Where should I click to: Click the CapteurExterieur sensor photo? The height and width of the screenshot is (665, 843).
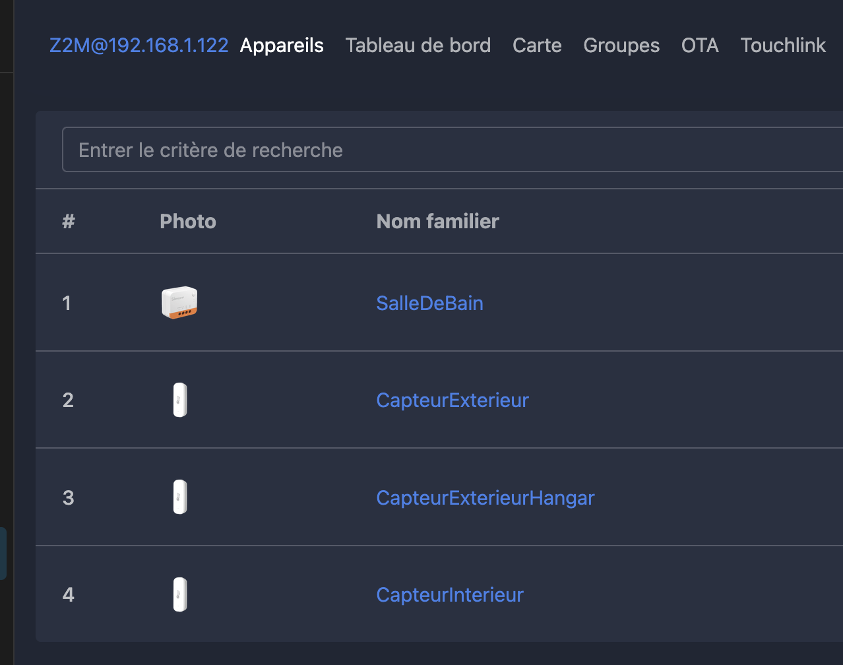pos(180,400)
